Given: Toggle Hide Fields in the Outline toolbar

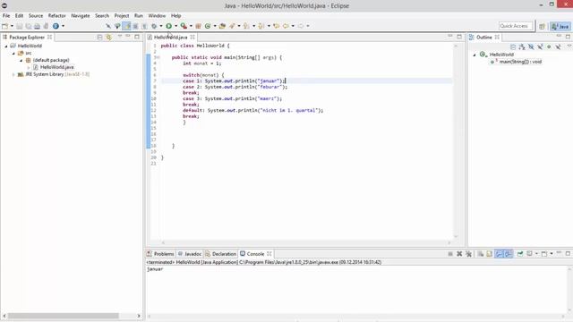Looking at the screenshot, I should tap(531, 47).
